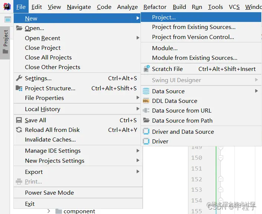
Task: Open the VCS menu
Action: pos(234,7)
